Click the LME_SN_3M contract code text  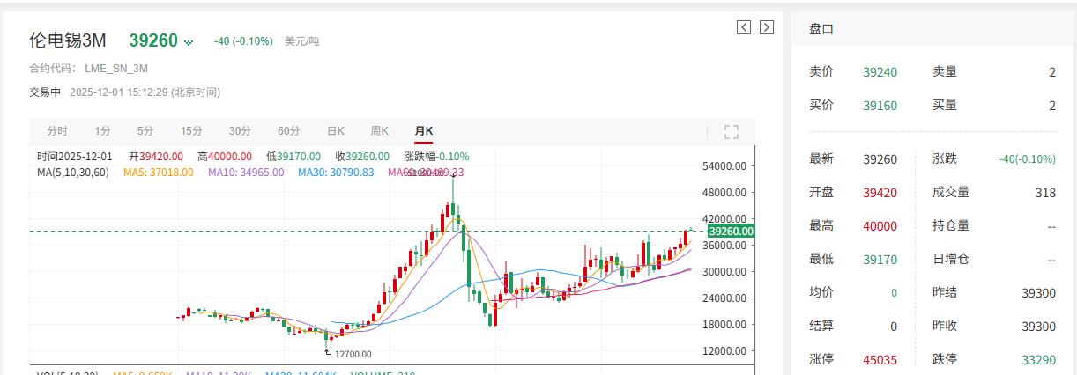tap(116, 68)
